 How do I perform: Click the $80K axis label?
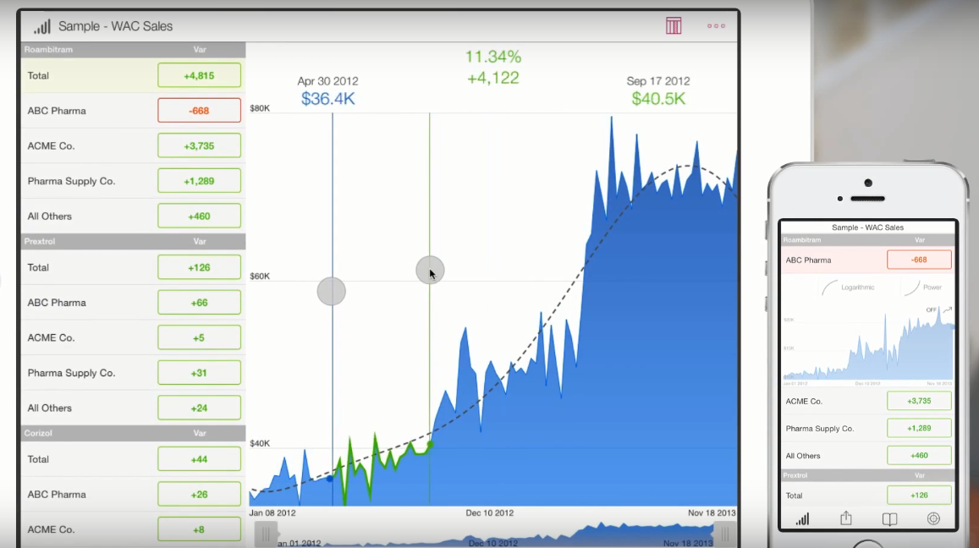click(x=260, y=108)
